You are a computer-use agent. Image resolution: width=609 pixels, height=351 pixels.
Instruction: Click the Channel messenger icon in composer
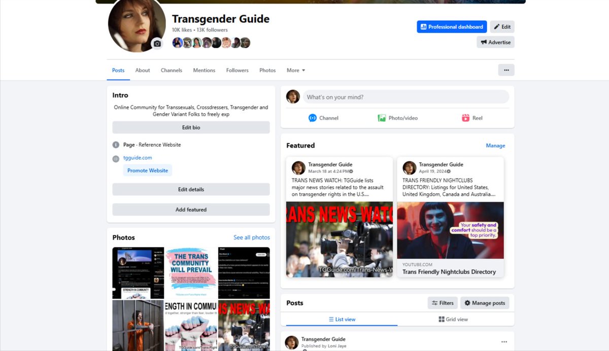(x=313, y=118)
